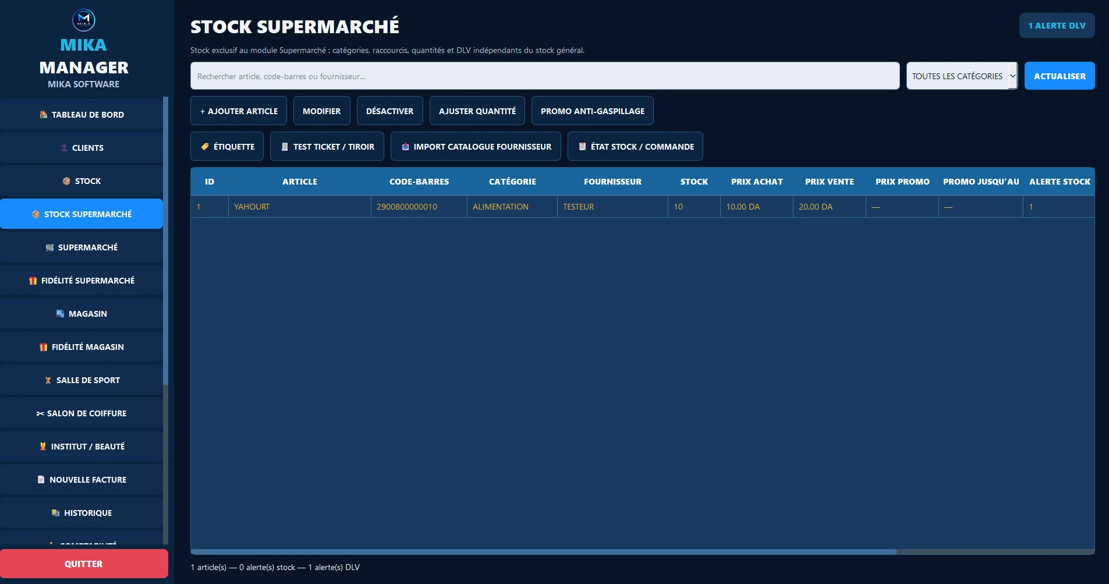Click the ARTICLE column header
The height and width of the screenshot is (584, 1109).
300,182
